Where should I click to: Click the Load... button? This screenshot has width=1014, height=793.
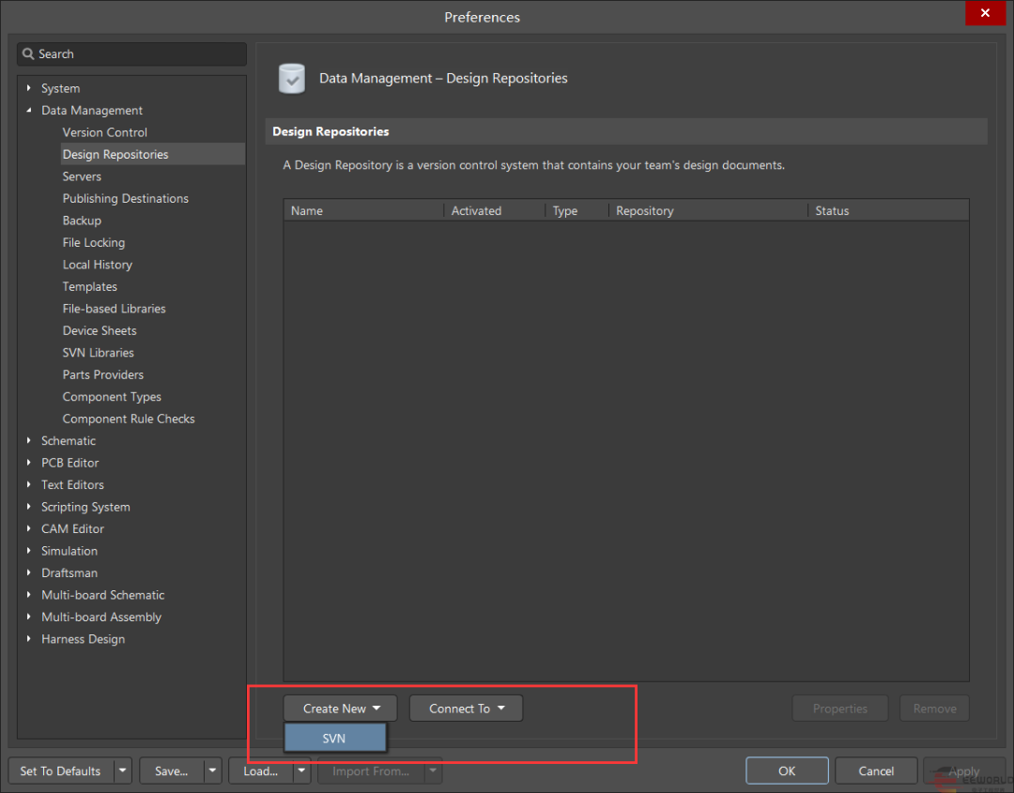click(x=261, y=771)
